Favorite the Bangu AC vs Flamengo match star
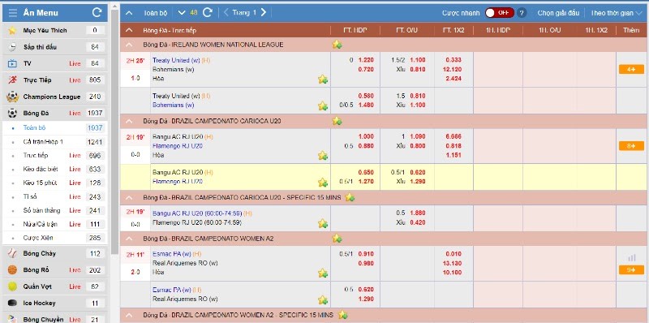Image resolution: width=649 pixels, height=323 pixels. tap(323, 156)
